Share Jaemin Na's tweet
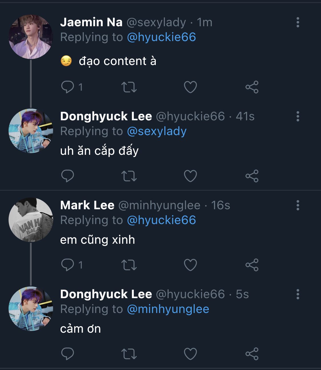This screenshot has width=321, height=370. click(x=252, y=87)
